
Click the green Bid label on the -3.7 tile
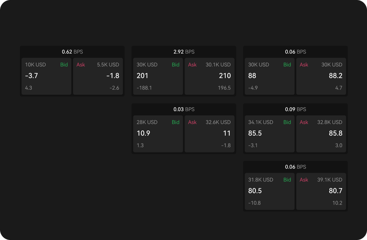coord(64,65)
